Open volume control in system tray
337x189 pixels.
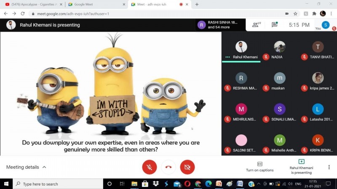(x=290, y=184)
